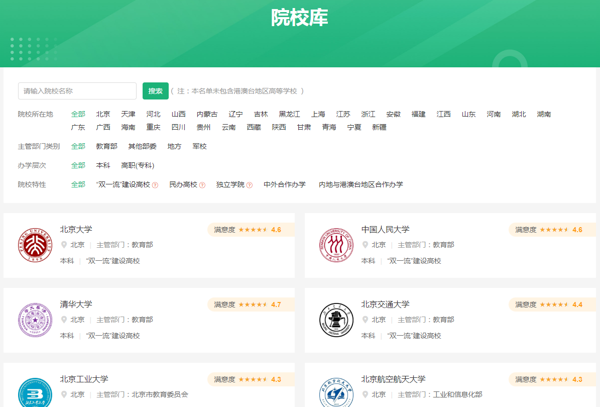Filter schools by 湖南 location
Screen dimensions: 600x407
click(544, 114)
